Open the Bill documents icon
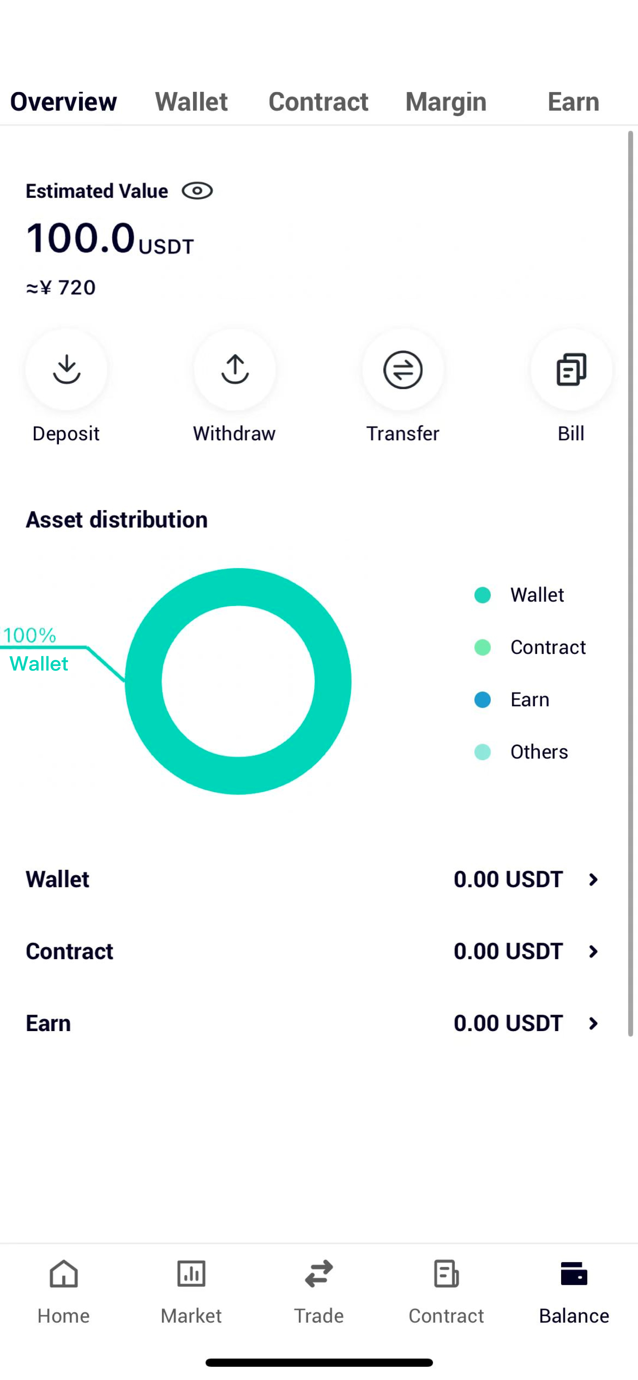The height and width of the screenshot is (1380, 638). click(x=571, y=370)
